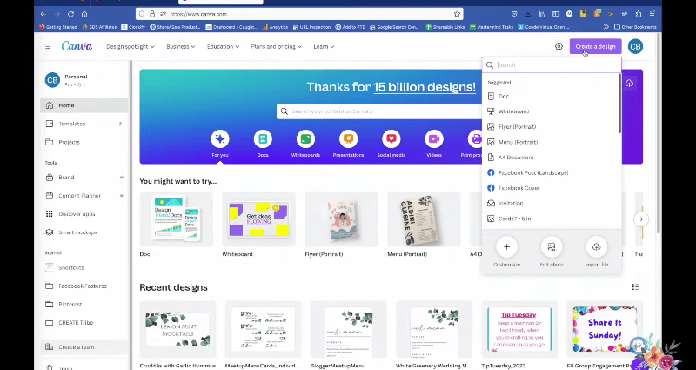Image resolution: width=696 pixels, height=370 pixels.
Task: Open 15 billion designs link
Action: (425, 86)
